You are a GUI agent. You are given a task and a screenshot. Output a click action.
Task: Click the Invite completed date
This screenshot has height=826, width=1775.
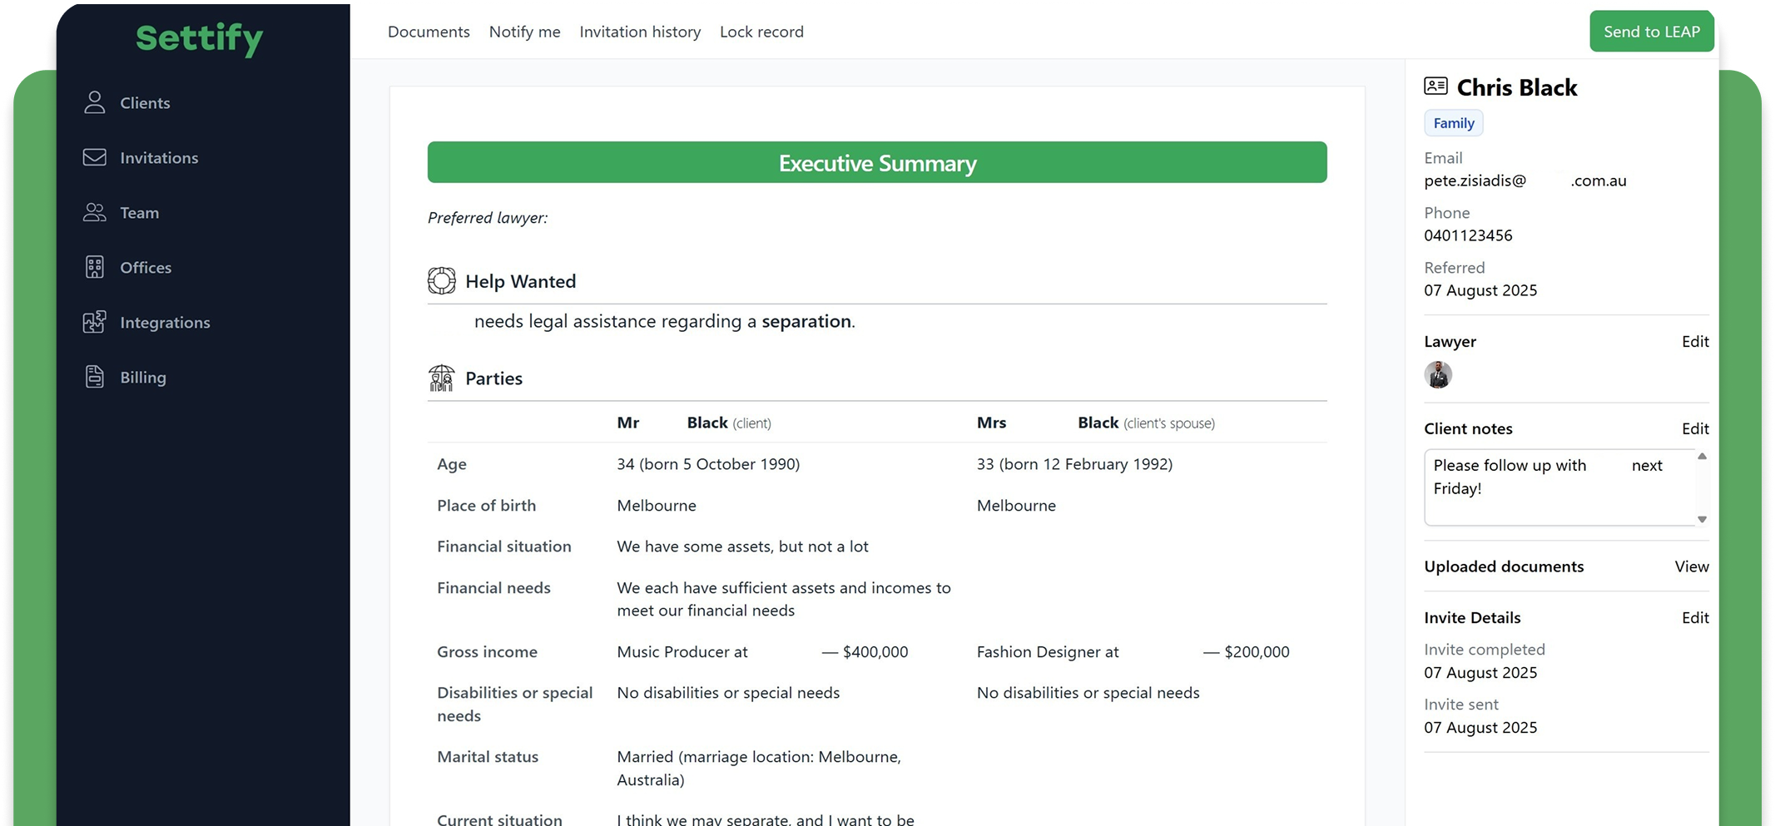pos(1480,673)
